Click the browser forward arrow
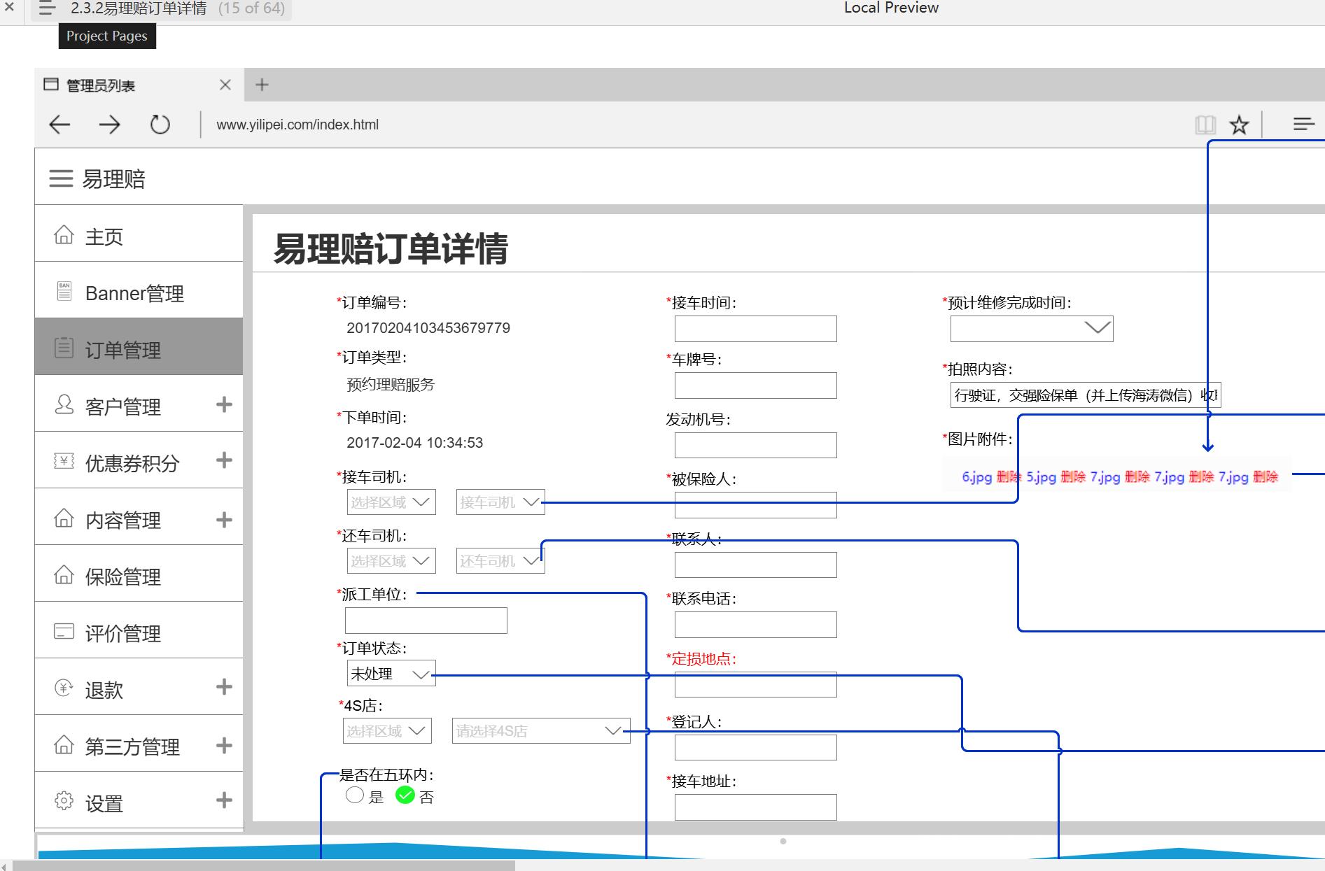Image resolution: width=1325 pixels, height=871 pixels. tap(109, 125)
